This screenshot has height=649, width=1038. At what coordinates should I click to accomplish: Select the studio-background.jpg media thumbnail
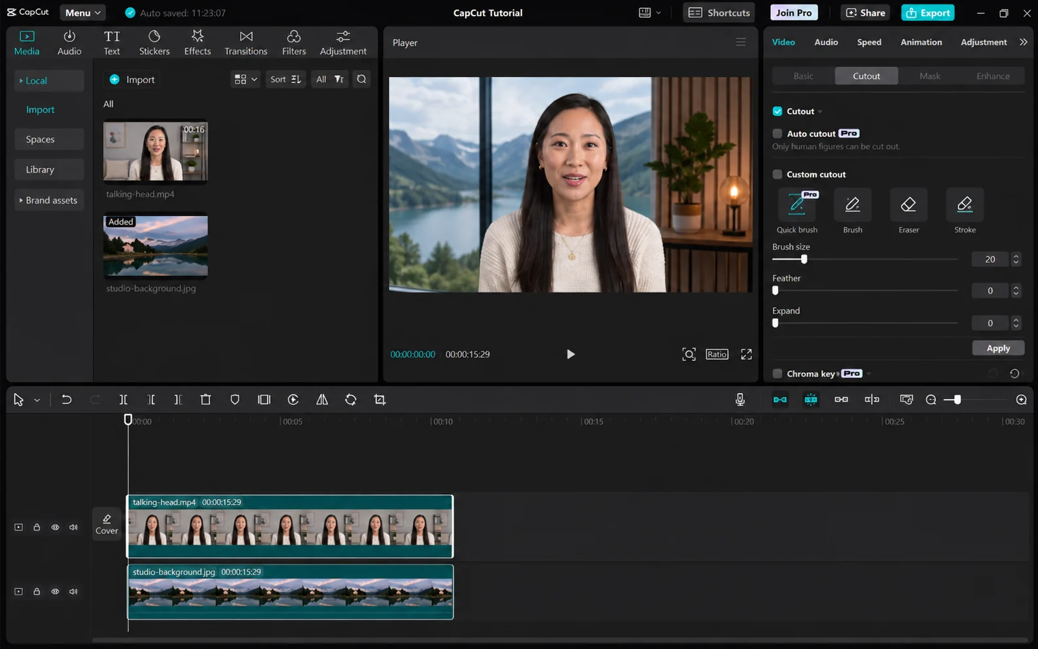point(156,246)
